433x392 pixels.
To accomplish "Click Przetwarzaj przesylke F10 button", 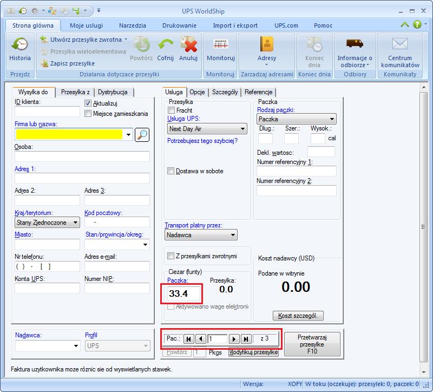I will 312,344.
